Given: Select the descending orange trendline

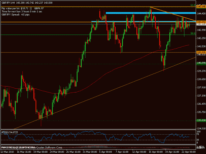Looking at the screenshot, I should pyautogui.click(x=173, y=14).
